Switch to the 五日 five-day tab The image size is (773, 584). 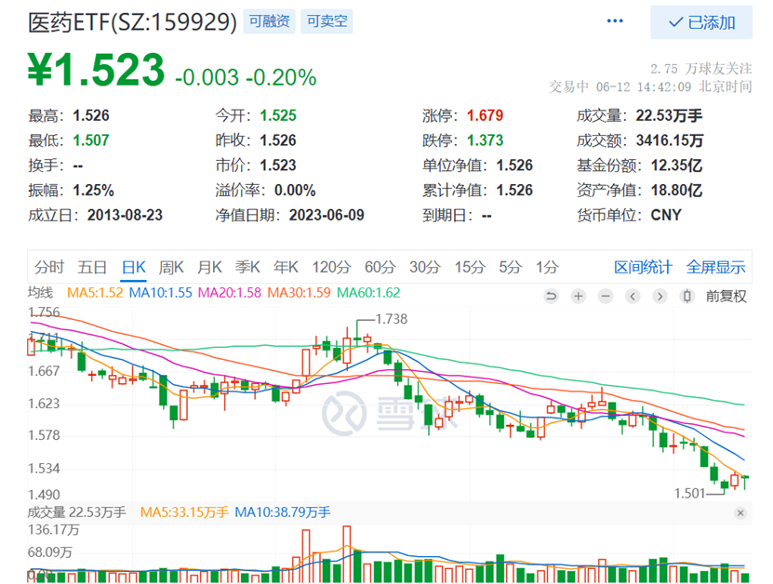92,267
